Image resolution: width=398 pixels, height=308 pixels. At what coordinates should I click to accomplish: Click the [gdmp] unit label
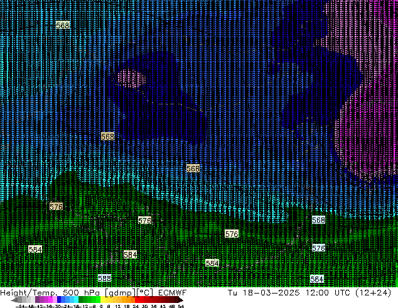[x=120, y=293]
